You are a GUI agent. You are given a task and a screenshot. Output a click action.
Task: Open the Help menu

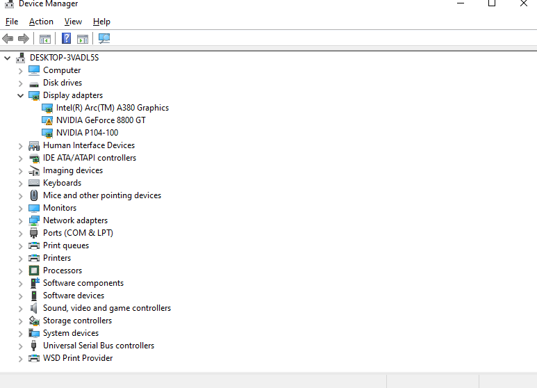point(101,22)
